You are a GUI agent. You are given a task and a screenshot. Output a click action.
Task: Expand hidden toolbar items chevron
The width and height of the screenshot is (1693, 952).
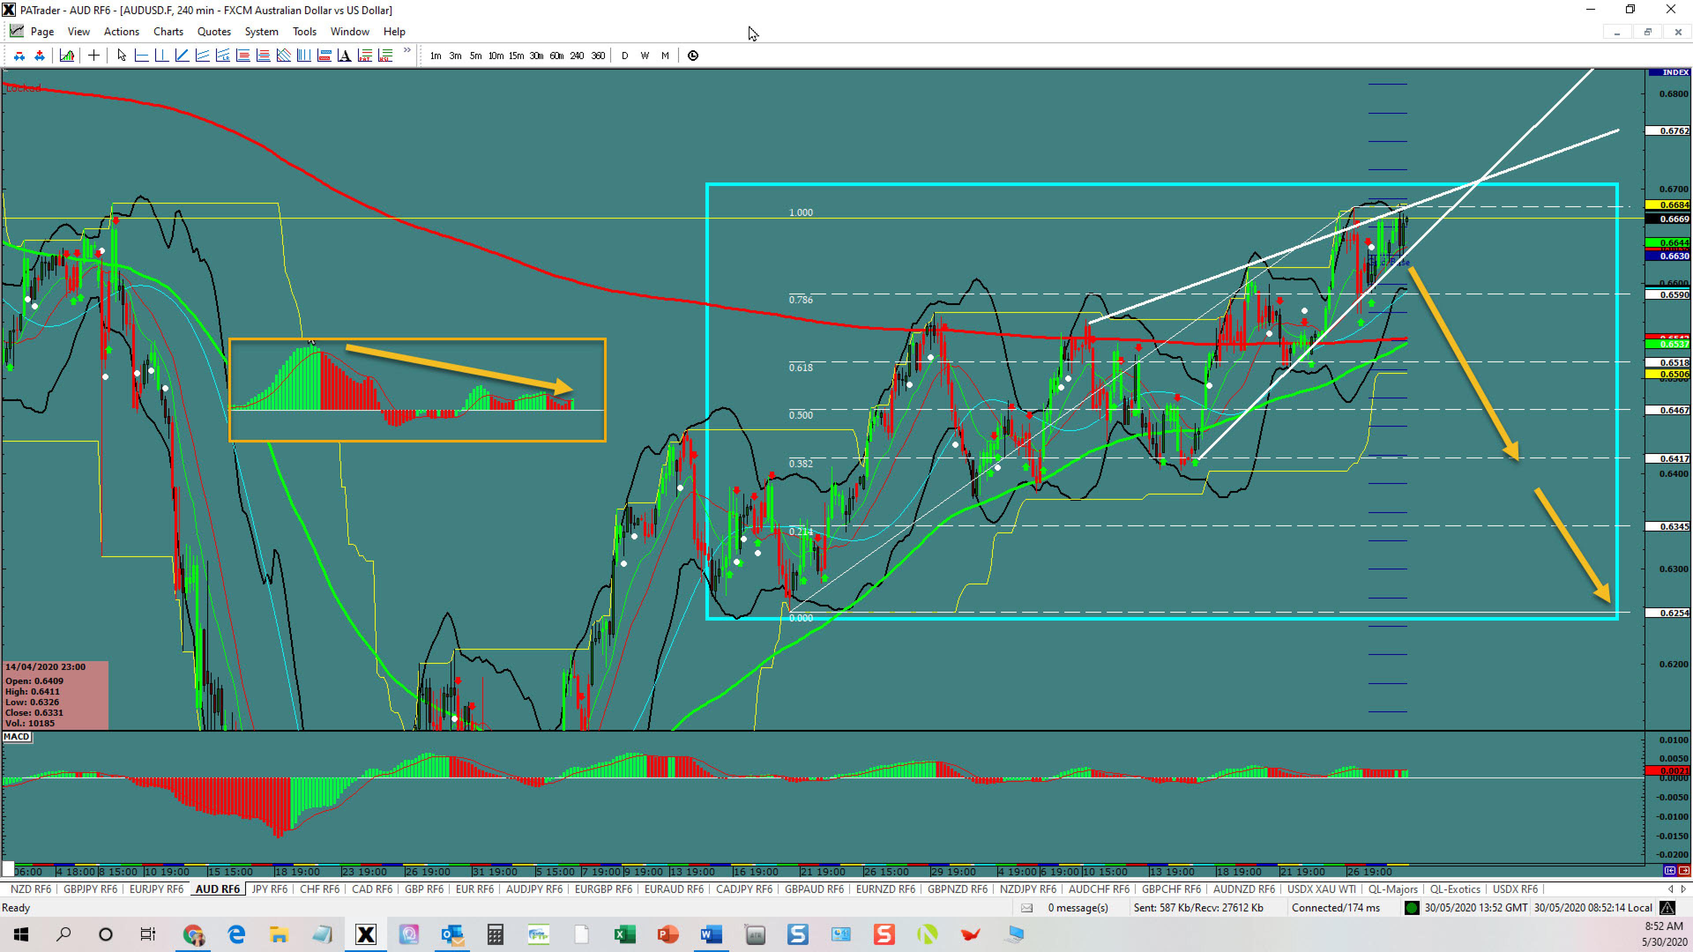click(407, 50)
